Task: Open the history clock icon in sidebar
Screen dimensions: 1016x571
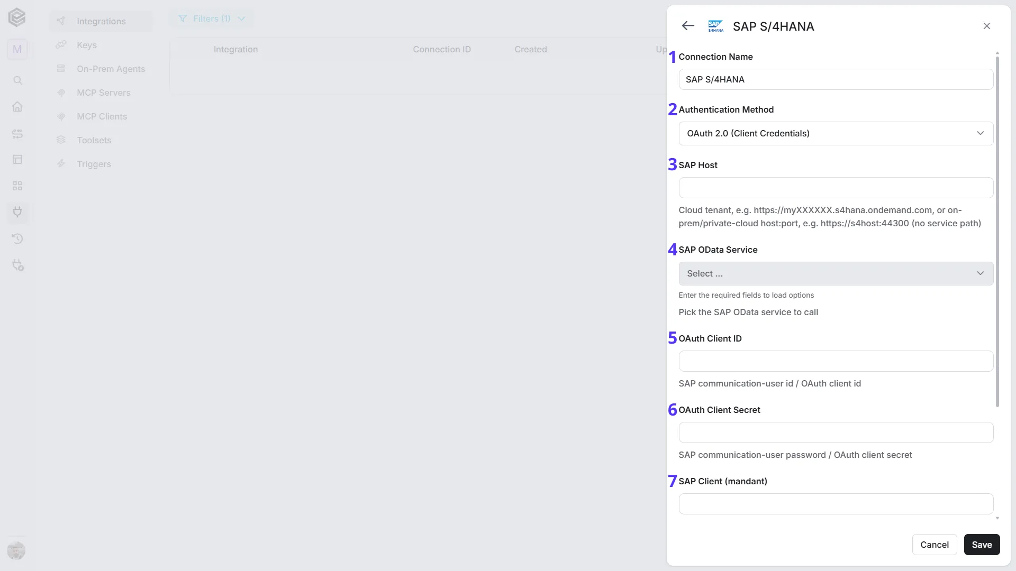Action: click(17, 239)
